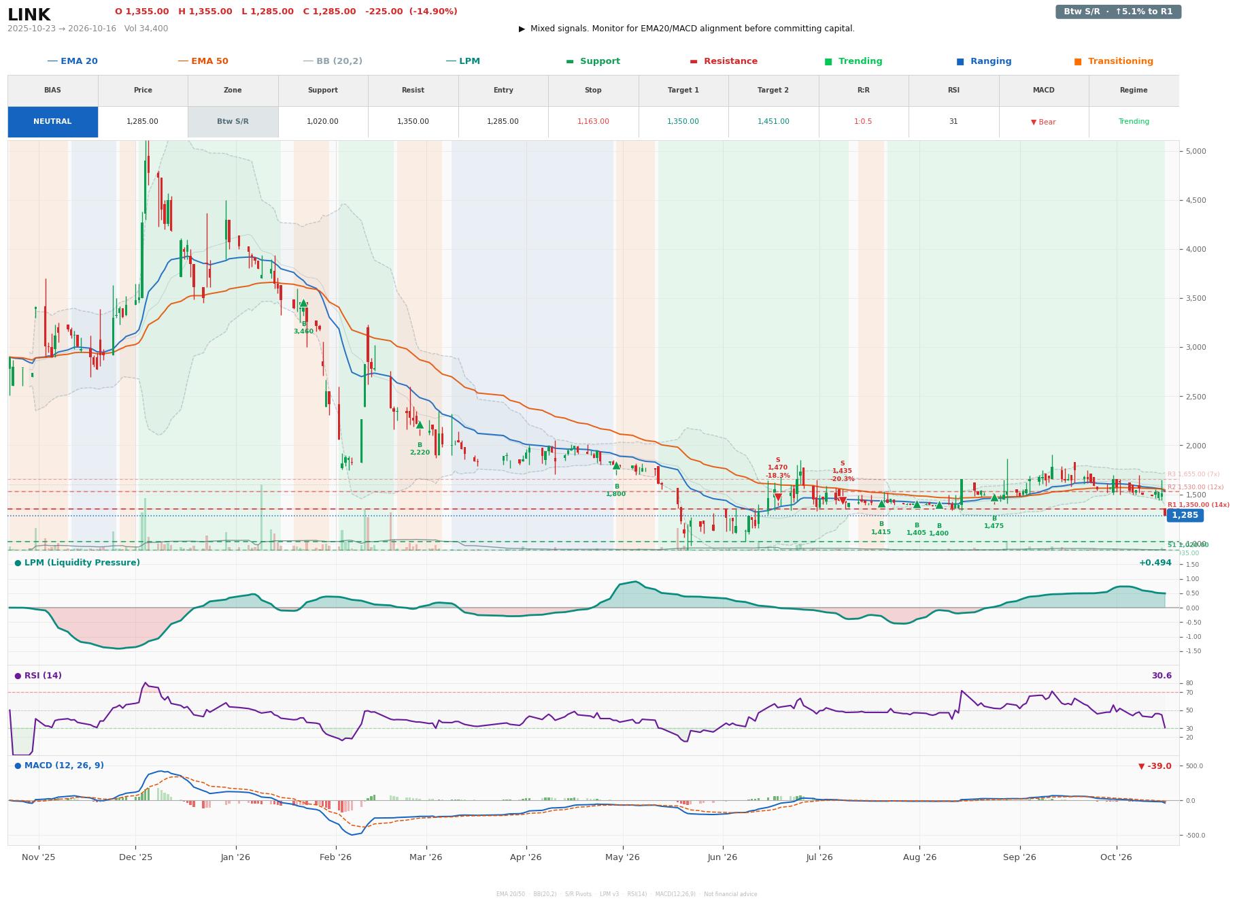Click the 1,451.00 Target 2 value
This screenshot has width=1237, height=905.
click(773, 122)
